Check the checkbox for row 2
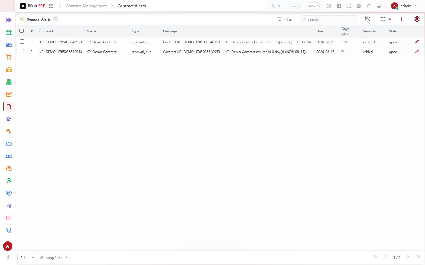 pyautogui.click(x=22, y=51)
